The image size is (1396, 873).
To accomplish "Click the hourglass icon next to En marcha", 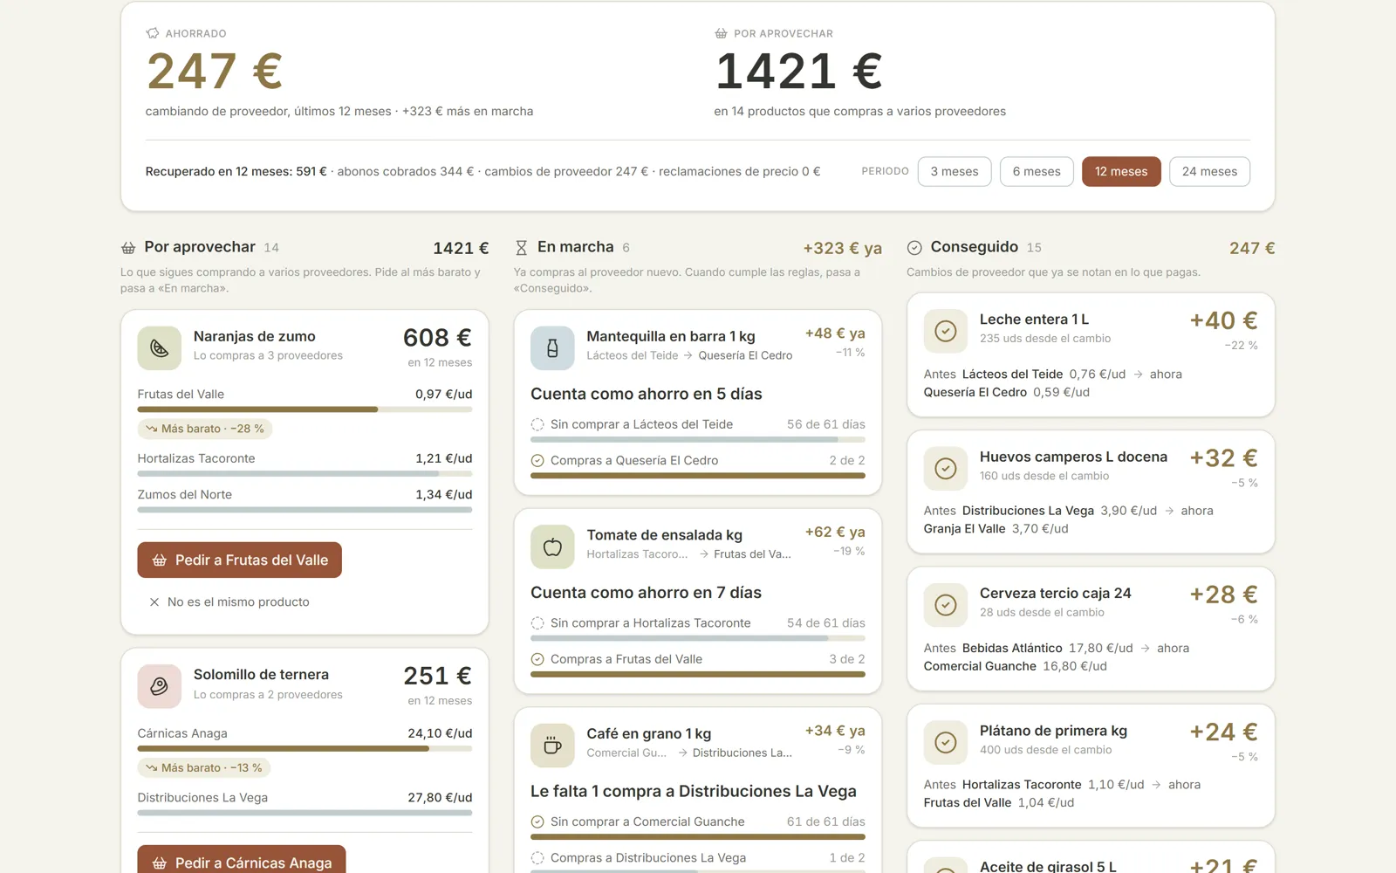I will (522, 248).
